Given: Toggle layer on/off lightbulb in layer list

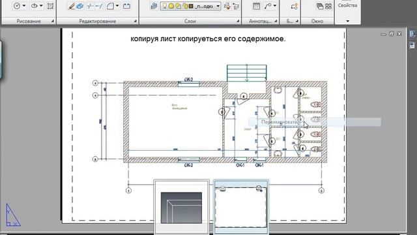Looking at the screenshot, I should 165,6.
